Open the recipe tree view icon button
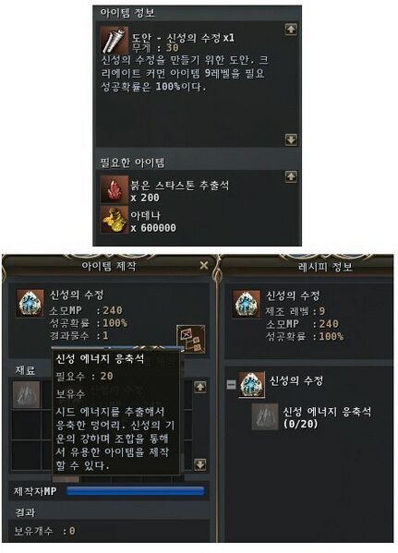This screenshot has height=553, width=398. (x=190, y=339)
